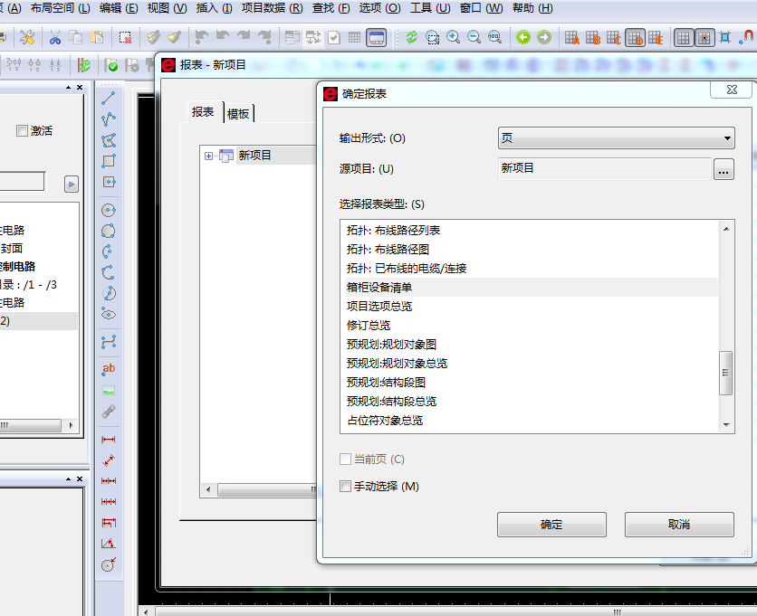The image size is (757, 616).
Task: Expand the 新项目 tree node
Action: 209,156
